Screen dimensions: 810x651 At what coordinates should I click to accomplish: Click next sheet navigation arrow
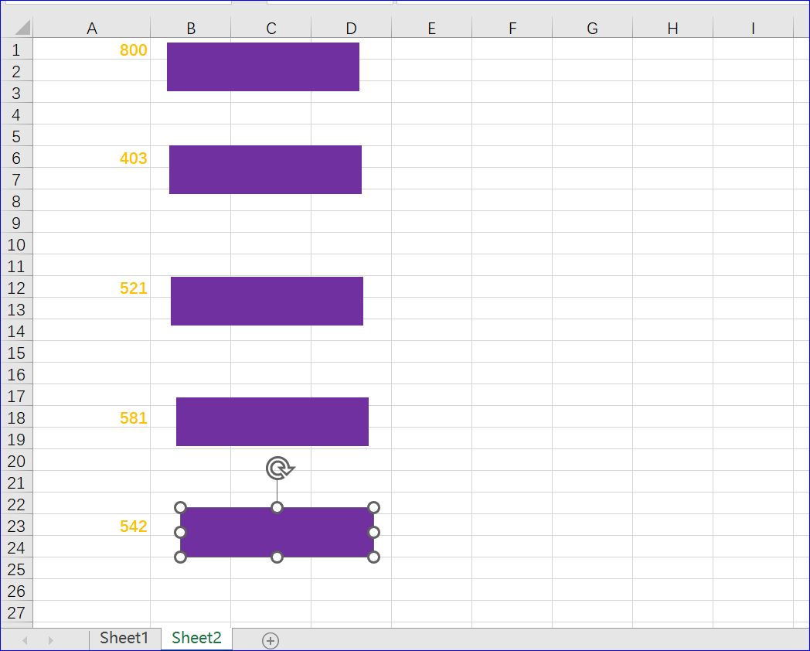click(50, 641)
